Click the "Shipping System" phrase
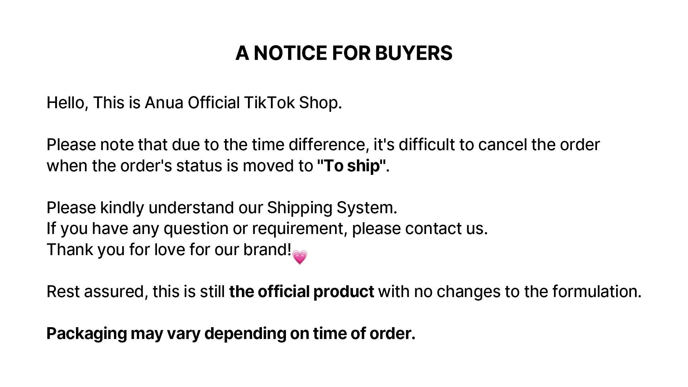Screen dimensions: 688x387 pos(331,208)
